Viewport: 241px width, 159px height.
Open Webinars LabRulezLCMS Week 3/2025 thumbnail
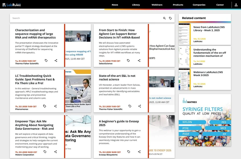click(184, 79)
